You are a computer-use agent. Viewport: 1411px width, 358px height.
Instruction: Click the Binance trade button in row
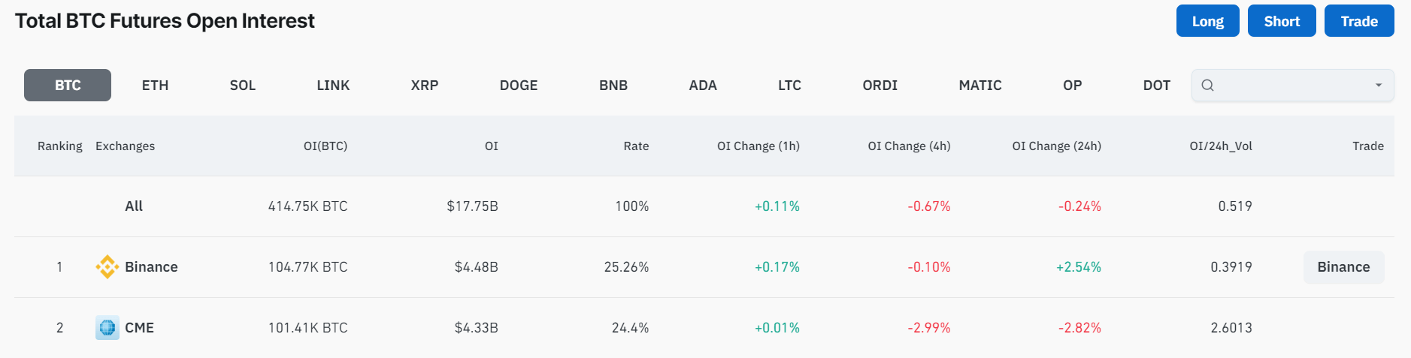(1343, 267)
